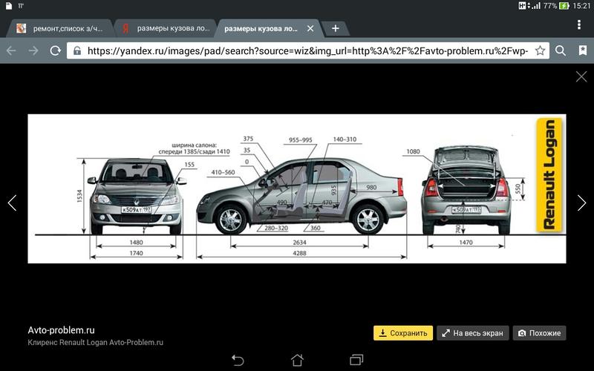The height and width of the screenshot is (371, 594).
Task: Click Похожие similar images button
Action: 540,333
